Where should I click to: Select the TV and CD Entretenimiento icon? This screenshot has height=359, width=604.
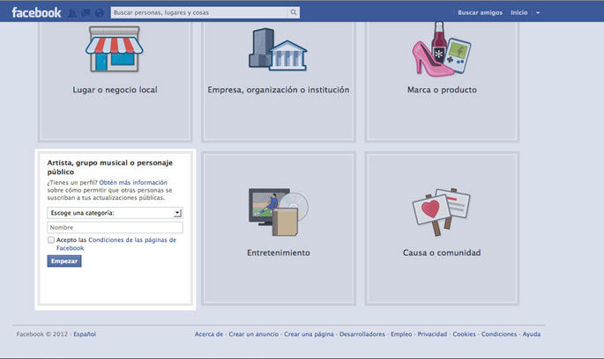pos(278,212)
